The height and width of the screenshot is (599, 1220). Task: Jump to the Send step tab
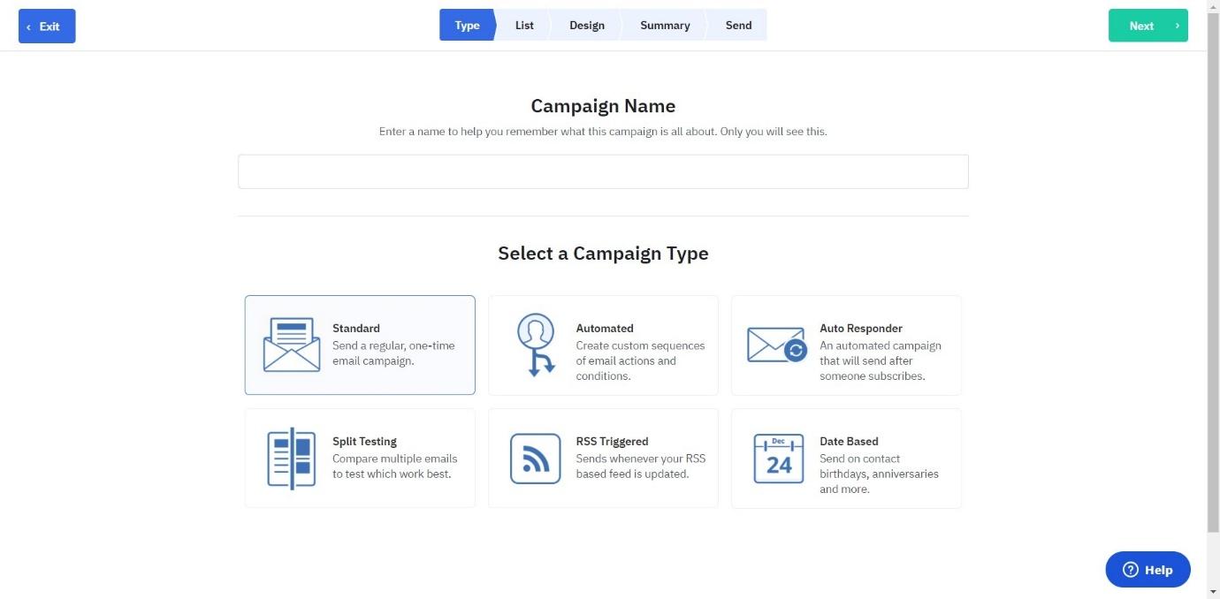[738, 25]
